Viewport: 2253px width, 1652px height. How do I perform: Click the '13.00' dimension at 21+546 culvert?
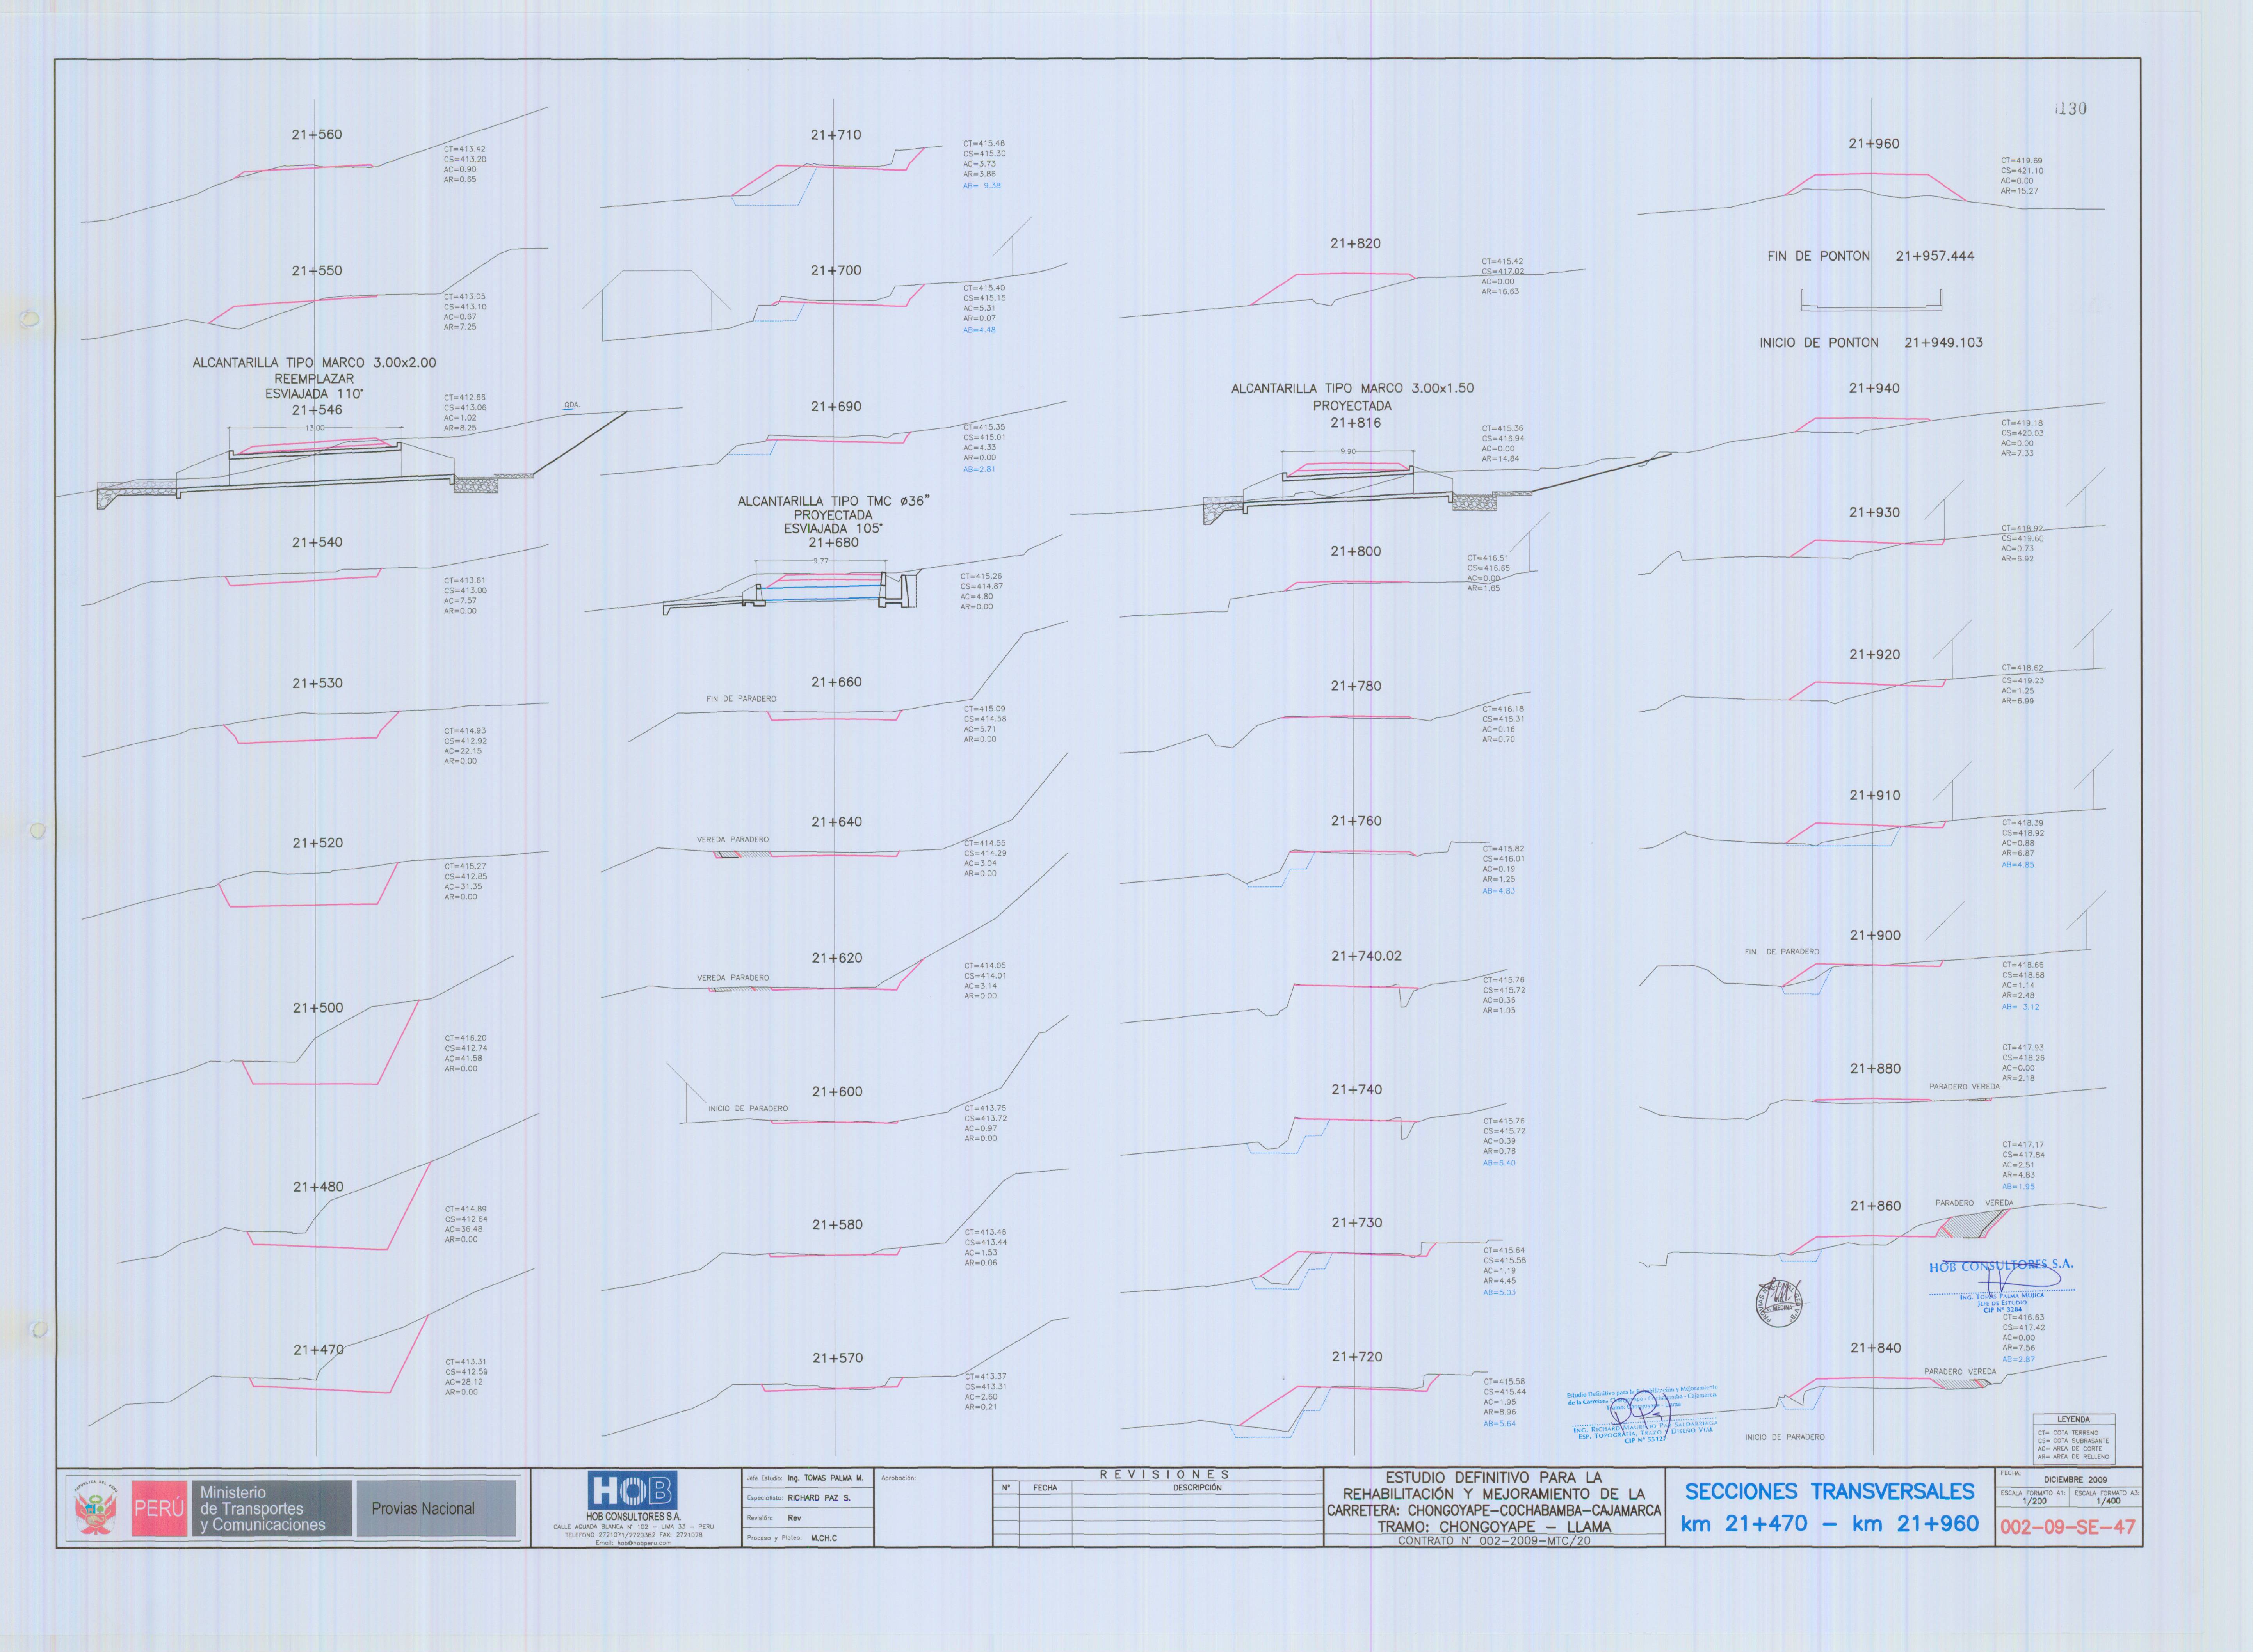(315, 428)
